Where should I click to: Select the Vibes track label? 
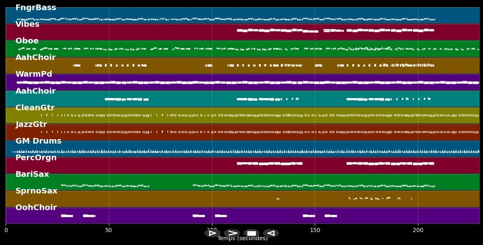coord(27,24)
